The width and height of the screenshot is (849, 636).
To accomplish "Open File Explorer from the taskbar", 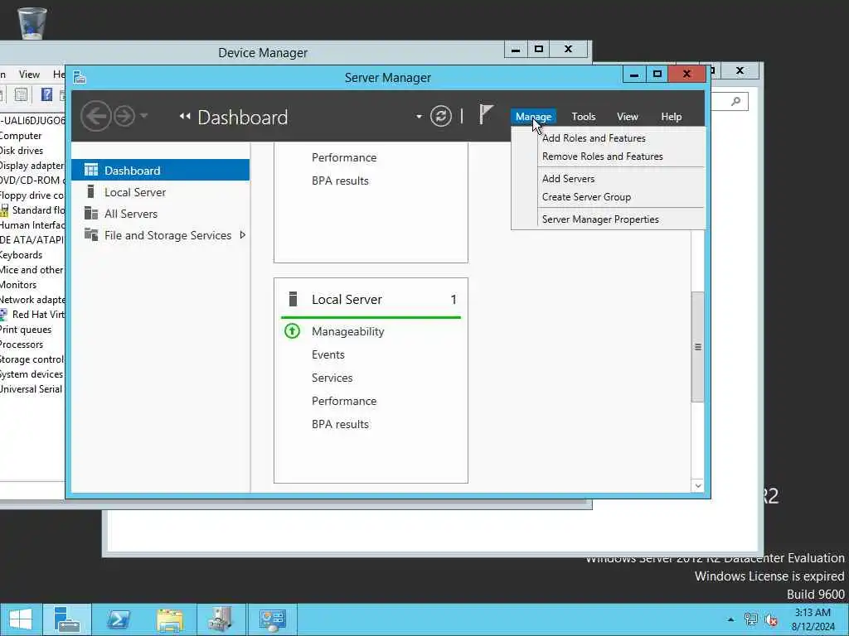I will click(x=169, y=619).
